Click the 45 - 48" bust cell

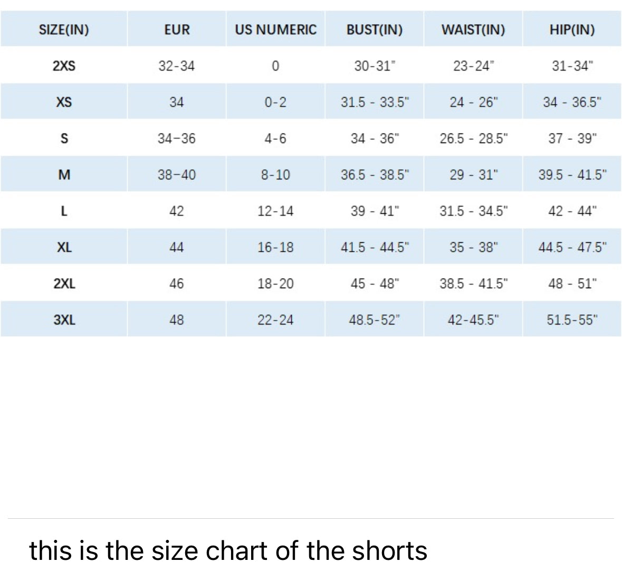pos(375,283)
